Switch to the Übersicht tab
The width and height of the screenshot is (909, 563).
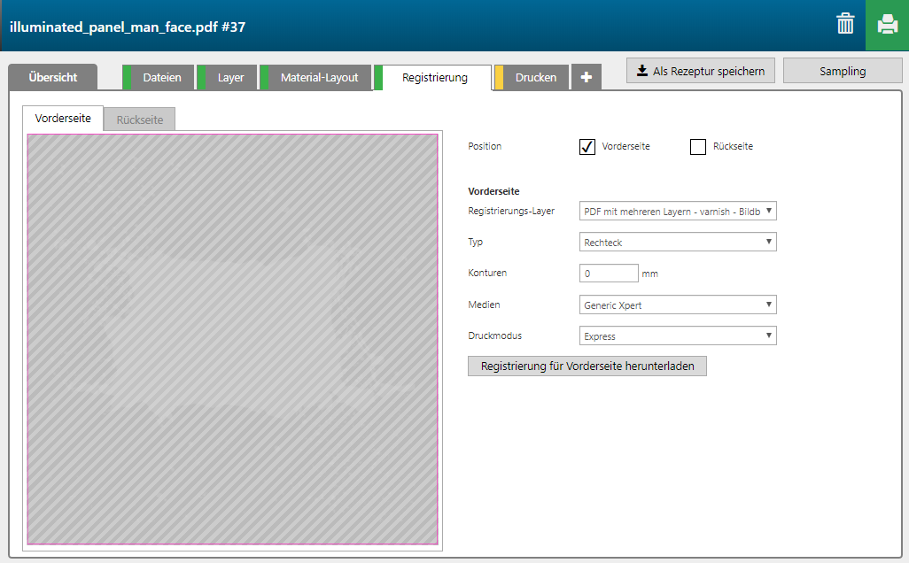pos(52,77)
